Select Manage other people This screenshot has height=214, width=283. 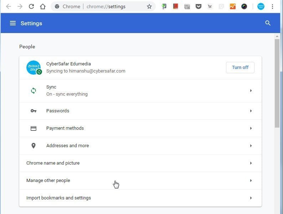point(140,181)
